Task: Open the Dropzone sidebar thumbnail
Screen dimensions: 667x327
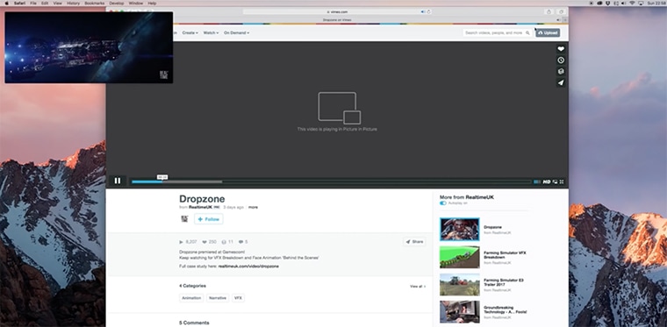Action: (459, 230)
